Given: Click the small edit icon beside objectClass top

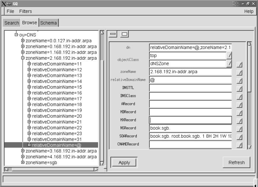Looking at the screenshot, I should [229, 55].
